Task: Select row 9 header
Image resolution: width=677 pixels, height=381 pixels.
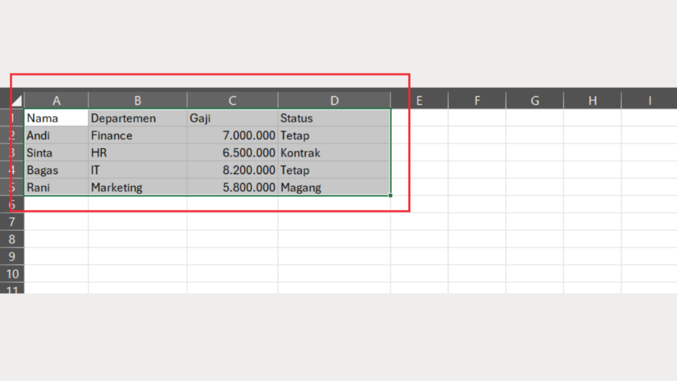Action: (x=12, y=257)
